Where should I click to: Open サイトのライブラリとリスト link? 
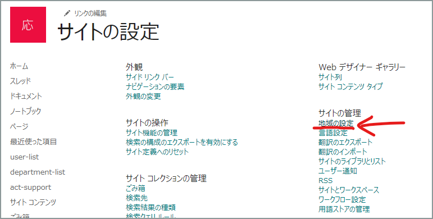(x=352, y=161)
